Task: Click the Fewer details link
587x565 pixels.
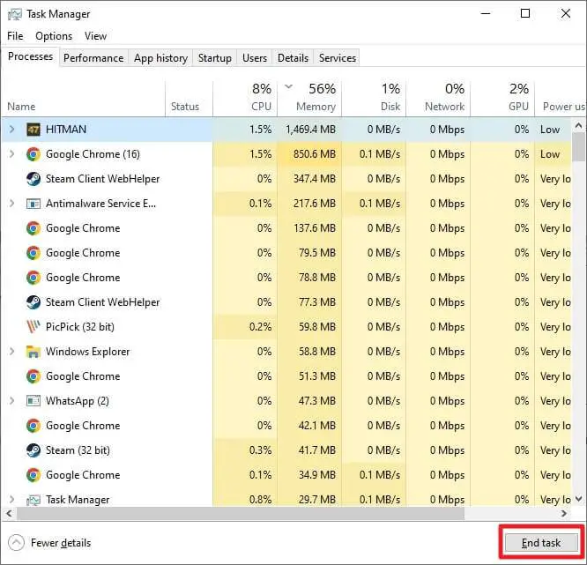Action: coord(61,543)
